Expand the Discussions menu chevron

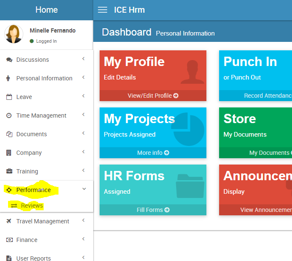pos(83,59)
